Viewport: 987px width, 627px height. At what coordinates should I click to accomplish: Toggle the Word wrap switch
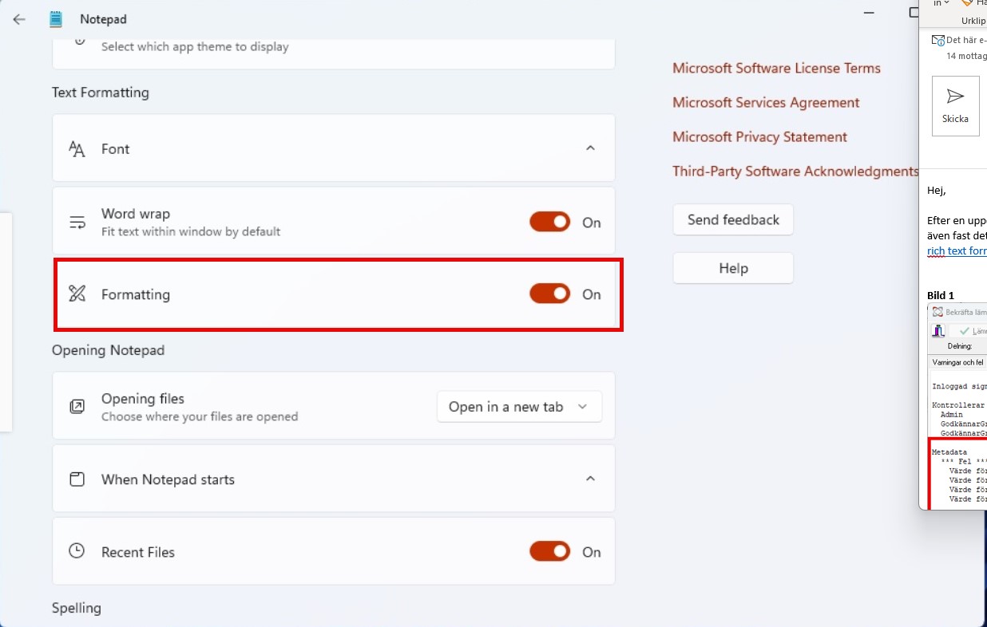click(550, 222)
